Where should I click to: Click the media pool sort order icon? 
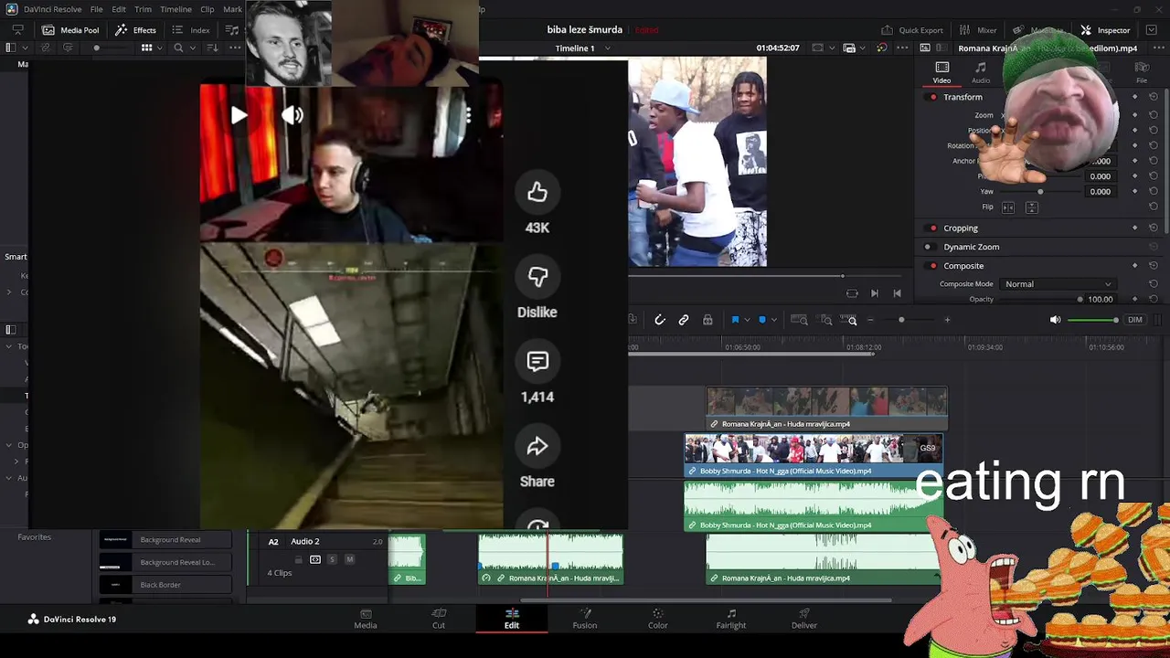pyautogui.click(x=212, y=48)
